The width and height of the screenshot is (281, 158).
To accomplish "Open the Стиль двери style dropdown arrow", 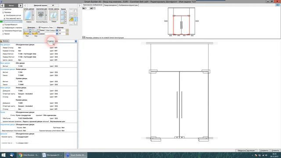I will point(33,15).
